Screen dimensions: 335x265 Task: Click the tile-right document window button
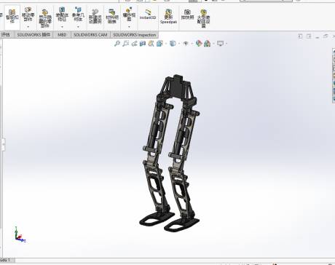[x=309, y=36]
